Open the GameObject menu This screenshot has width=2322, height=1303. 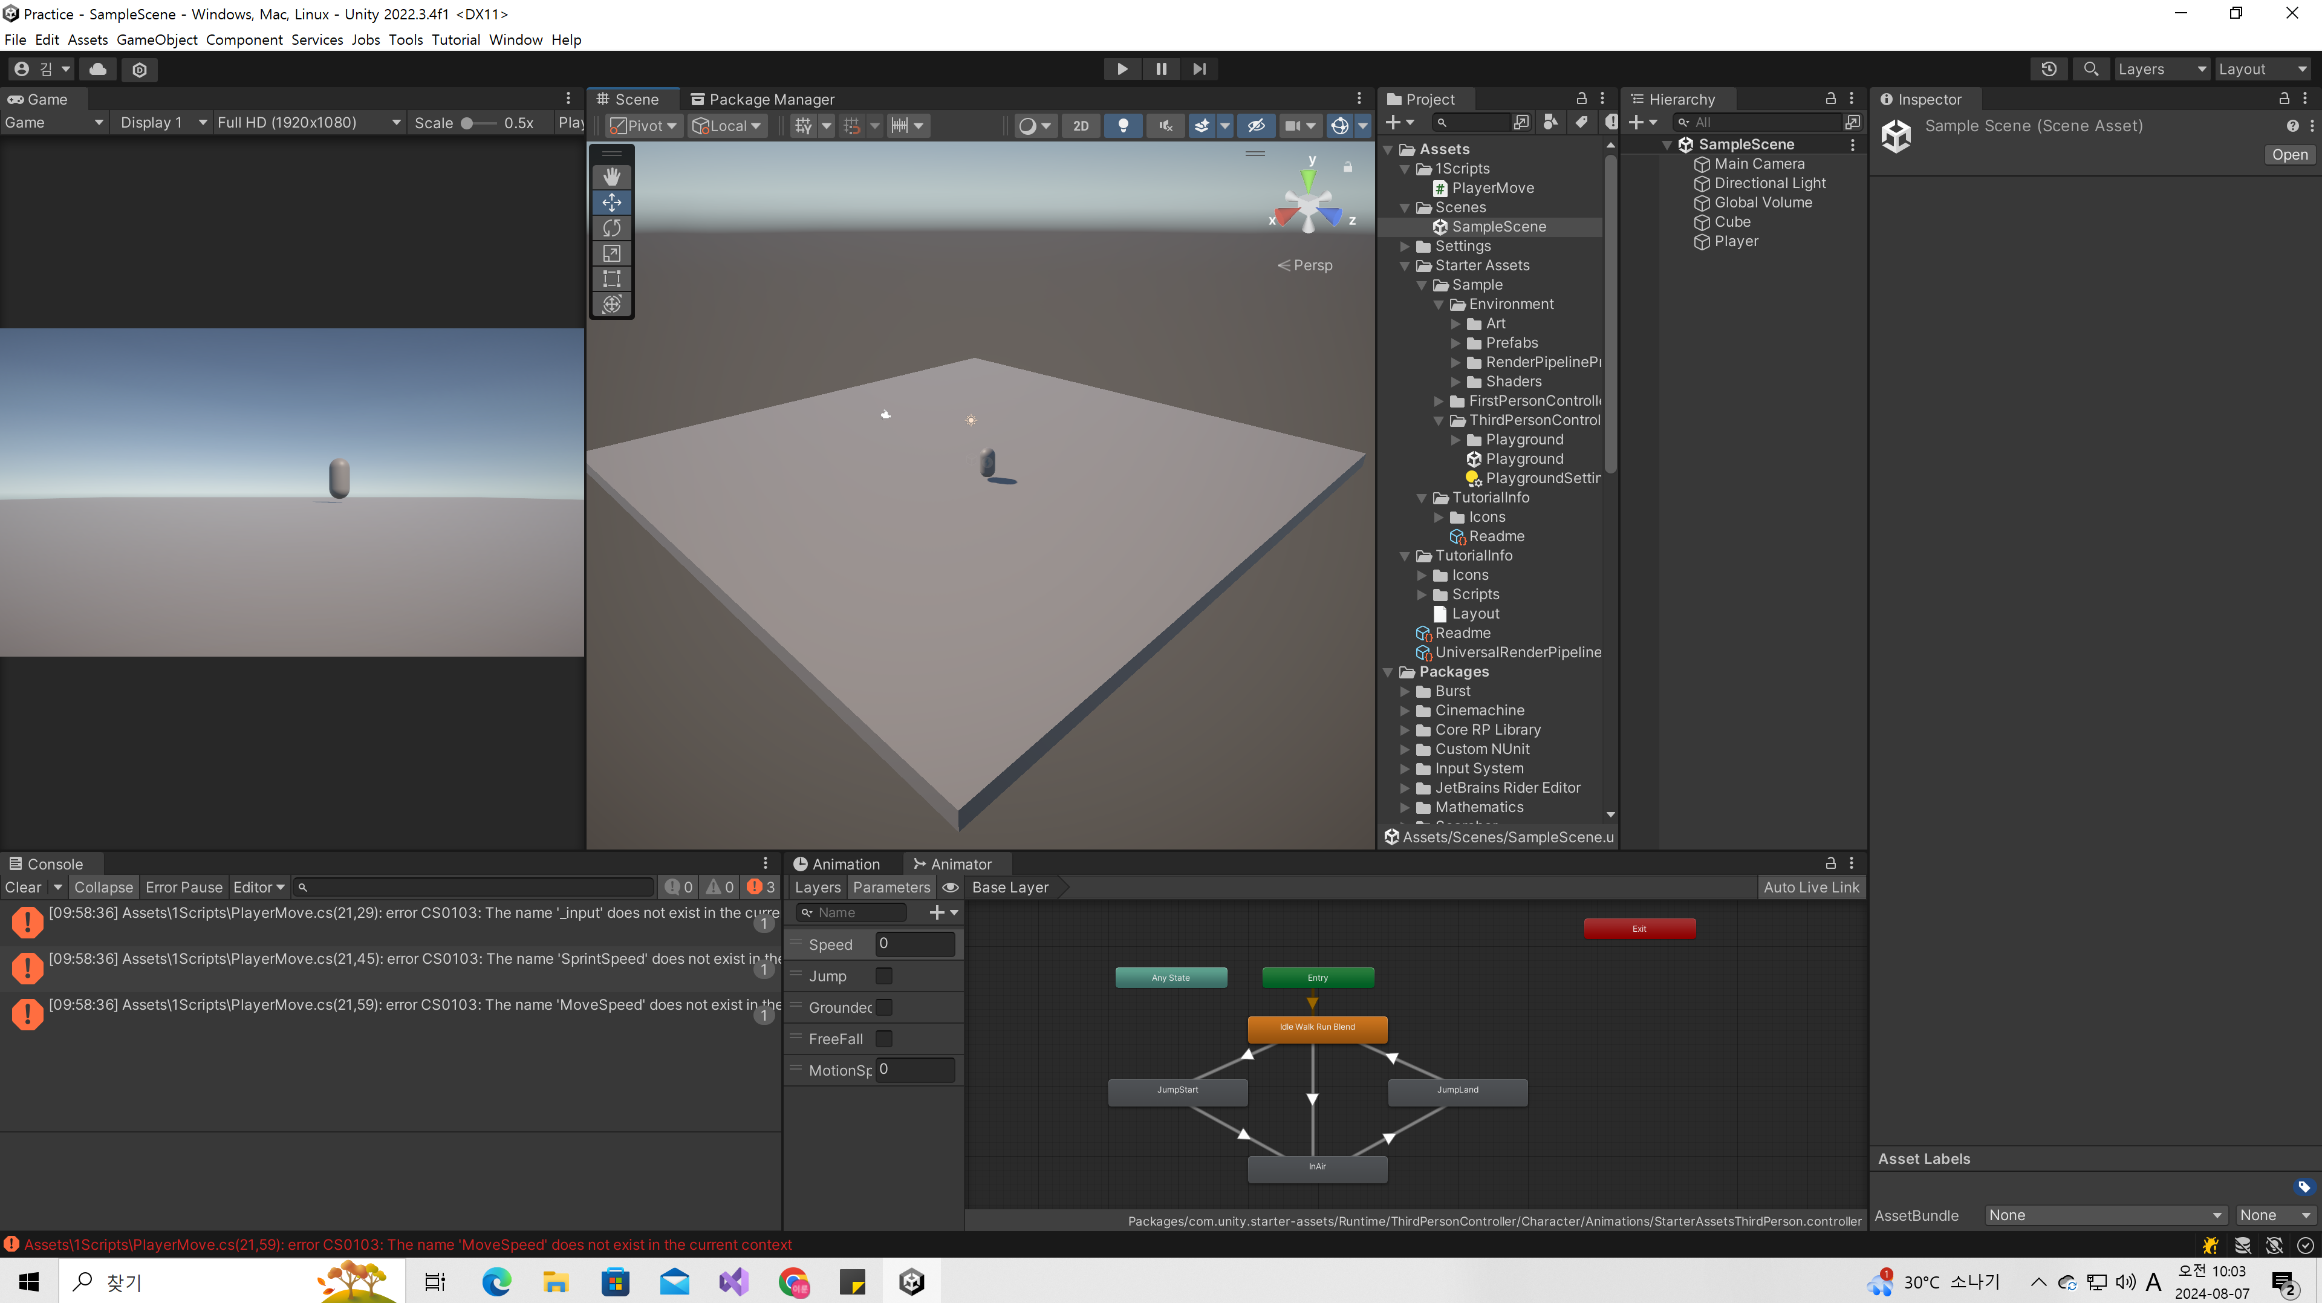[157, 40]
